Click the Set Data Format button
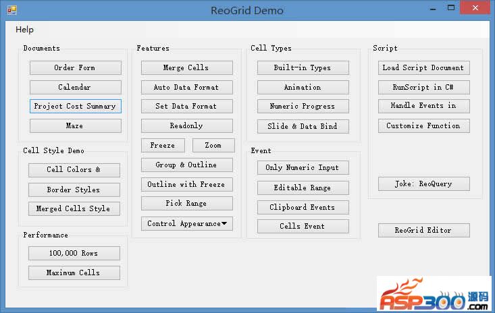 tap(187, 106)
